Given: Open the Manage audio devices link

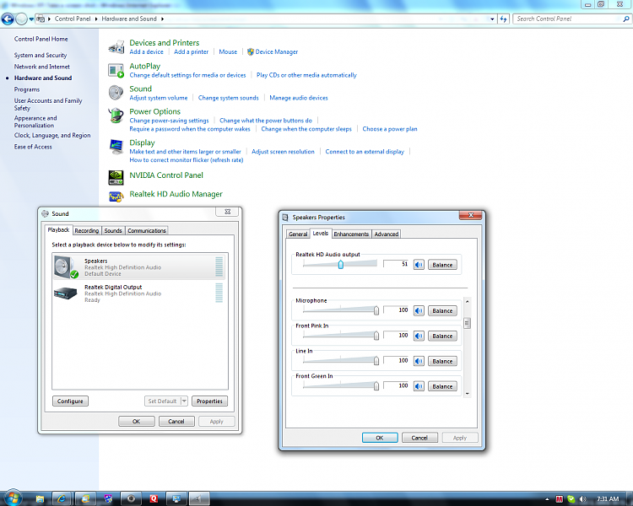Looking at the screenshot, I should tap(298, 98).
